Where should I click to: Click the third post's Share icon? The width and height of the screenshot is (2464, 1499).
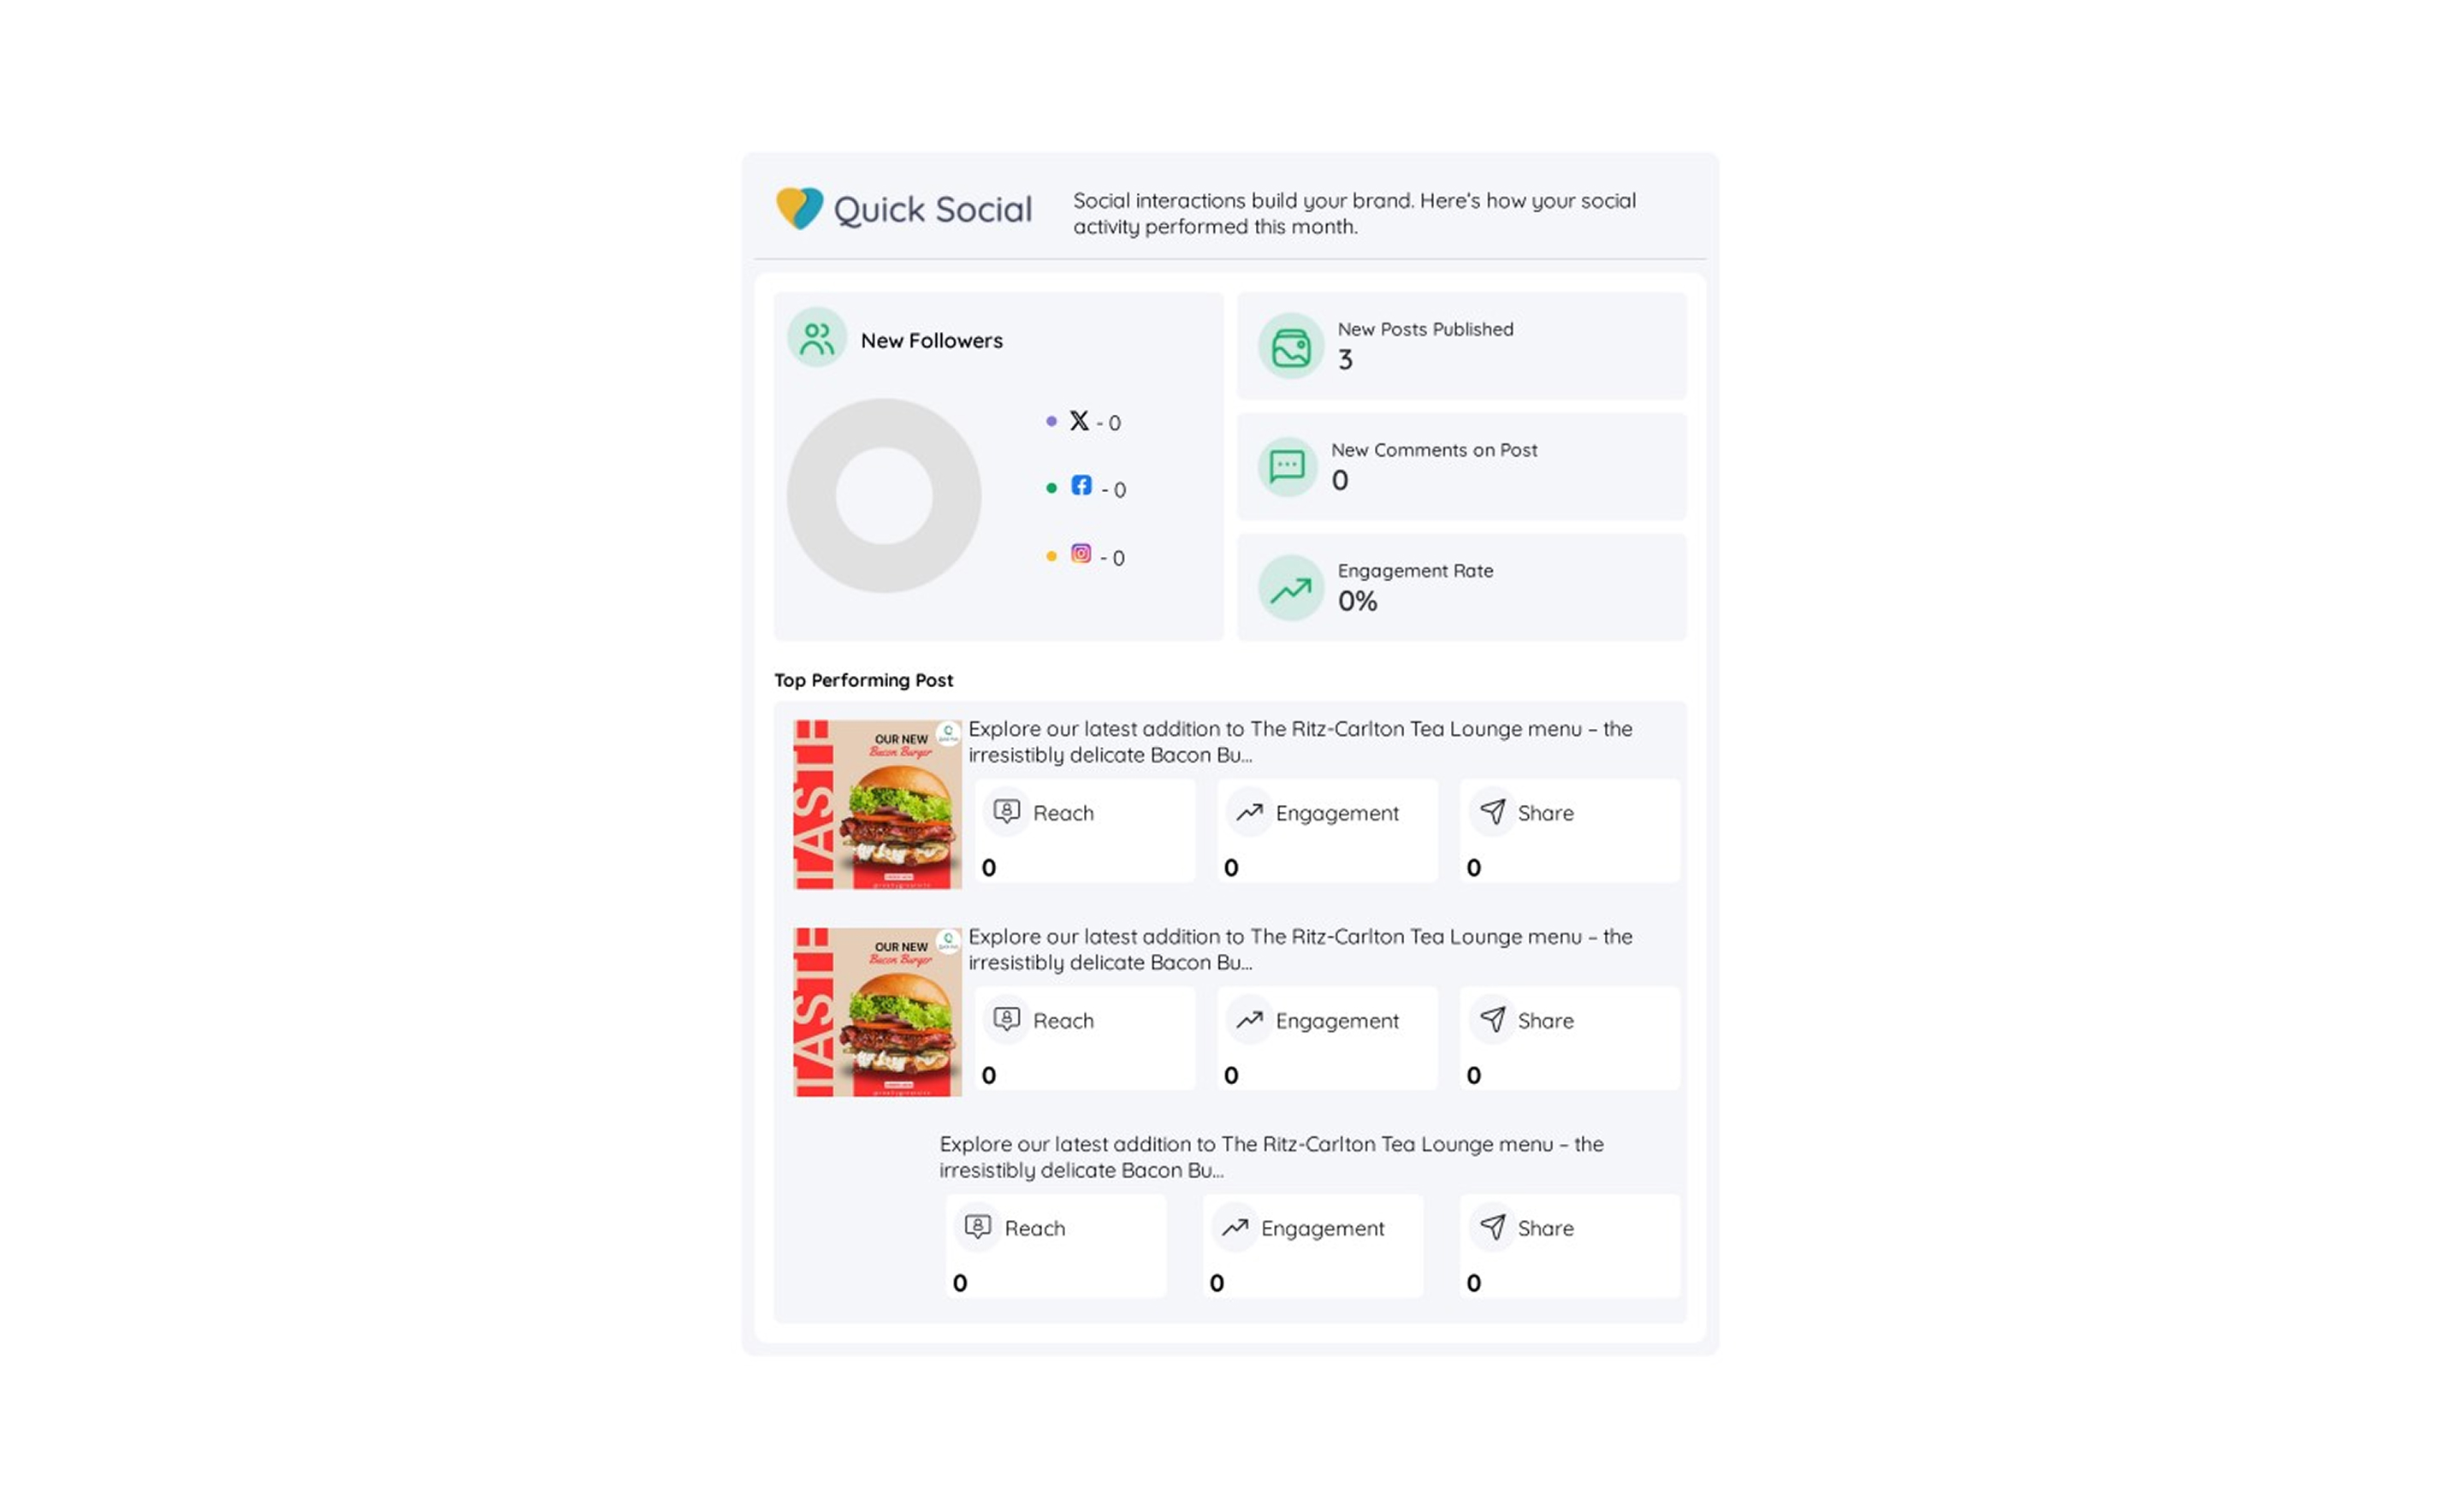click(1492, 1227)
